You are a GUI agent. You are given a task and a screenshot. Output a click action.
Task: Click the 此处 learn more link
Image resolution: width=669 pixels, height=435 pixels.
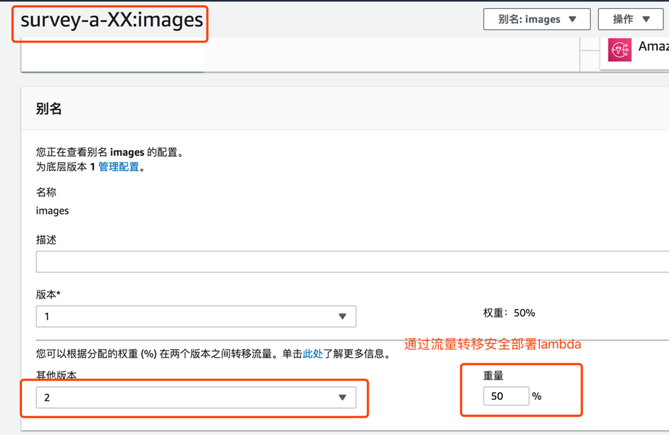[313, 354]
